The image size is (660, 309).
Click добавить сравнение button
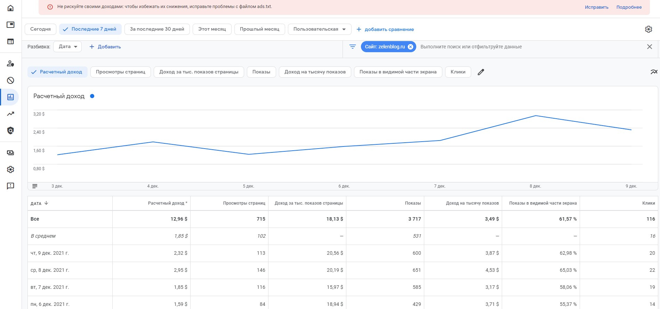385,29
